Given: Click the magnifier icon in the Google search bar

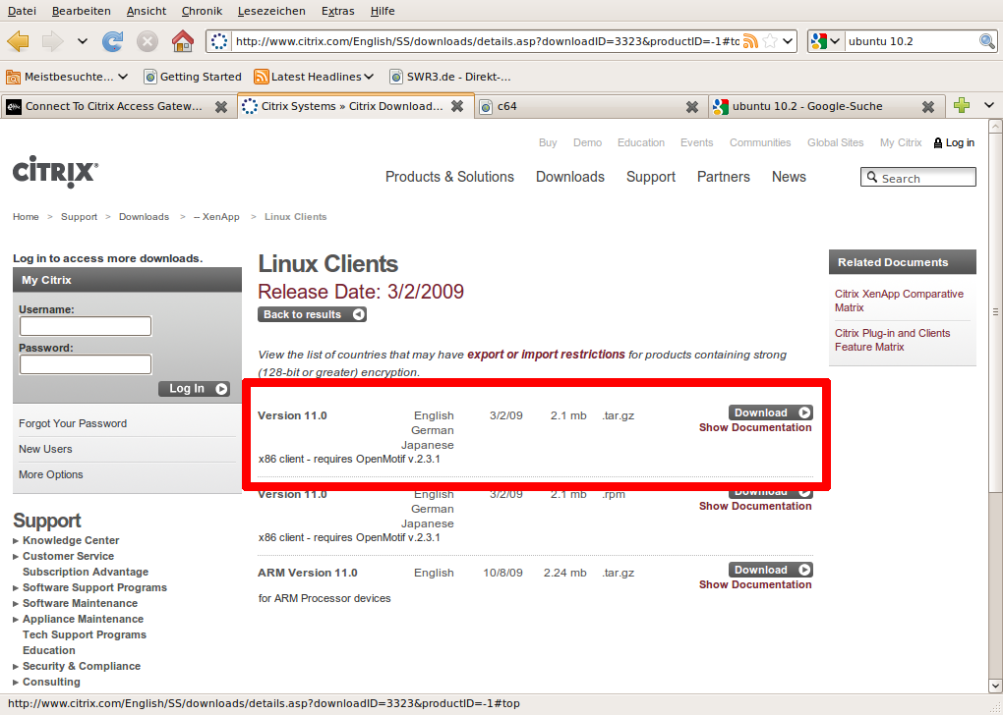Looking at the screenshot, I should click(x=988, y=41).
